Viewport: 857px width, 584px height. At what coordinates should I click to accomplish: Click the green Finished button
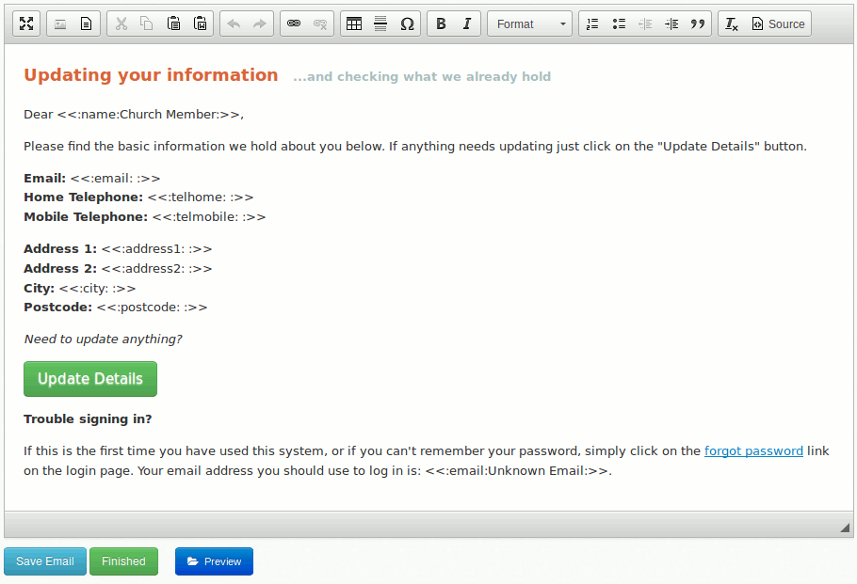click(123, 561)
